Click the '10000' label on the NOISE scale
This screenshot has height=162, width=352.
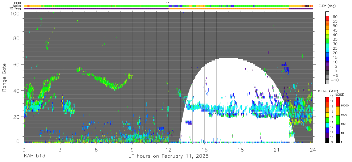pos(345,105)
